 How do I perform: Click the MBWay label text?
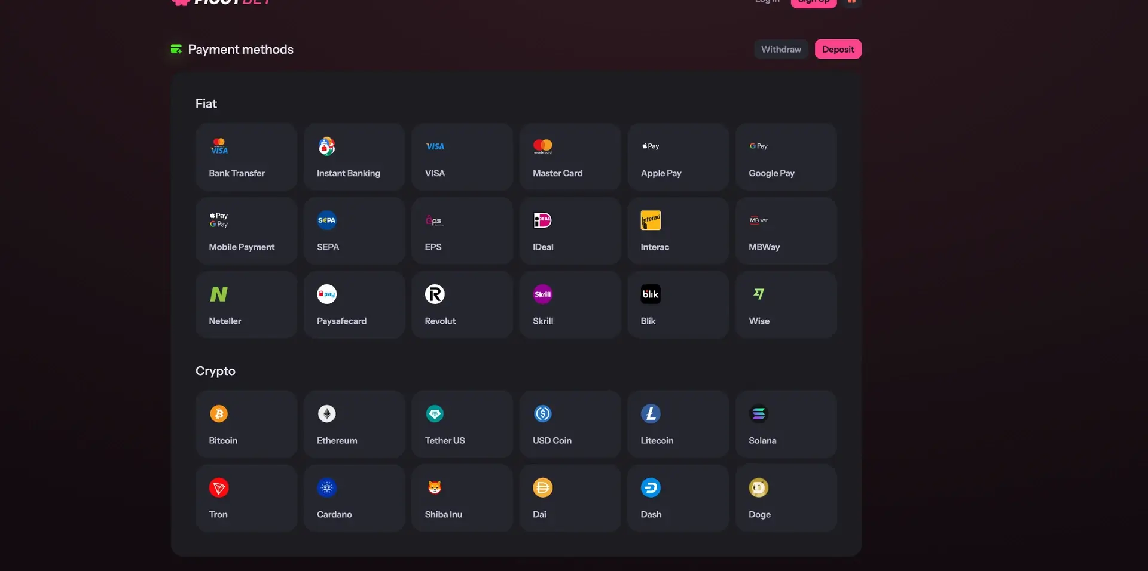click(764, 247)
